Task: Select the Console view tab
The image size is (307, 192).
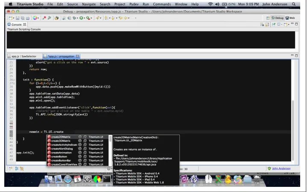Action: click(17, 24)
